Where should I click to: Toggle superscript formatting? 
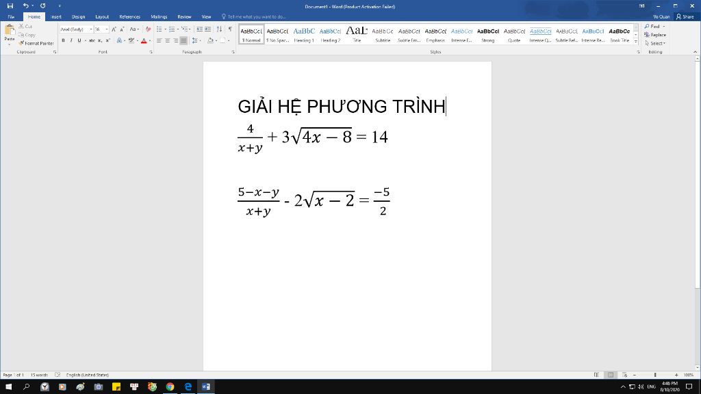point(107,40)
